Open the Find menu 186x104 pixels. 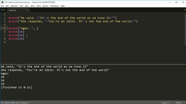(21, 6)
